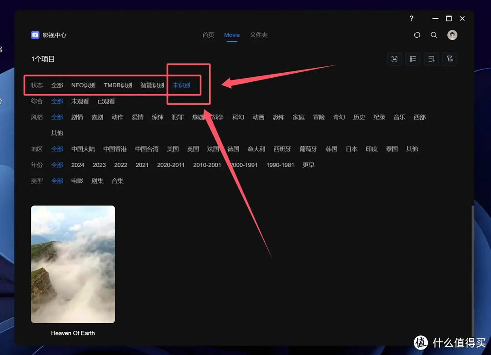Image resolution: width=491 pixels, height=355 pixels.
Task: Select the NFO识别 status filter
Action: (83, 85)
